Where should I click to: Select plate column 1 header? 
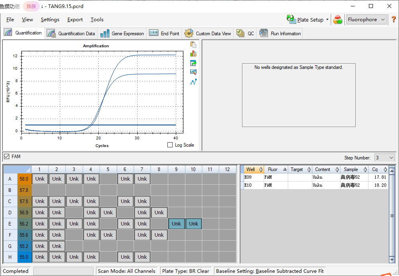39,169
